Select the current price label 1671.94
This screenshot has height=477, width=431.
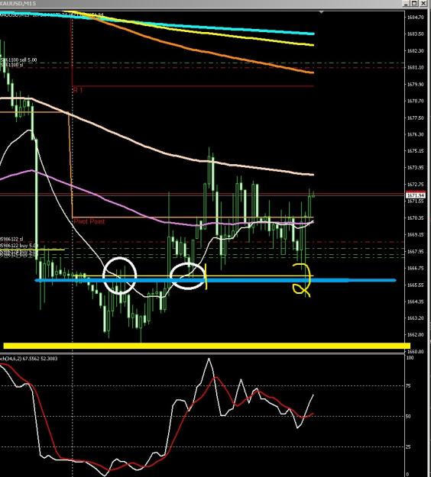tap(416, 195)
